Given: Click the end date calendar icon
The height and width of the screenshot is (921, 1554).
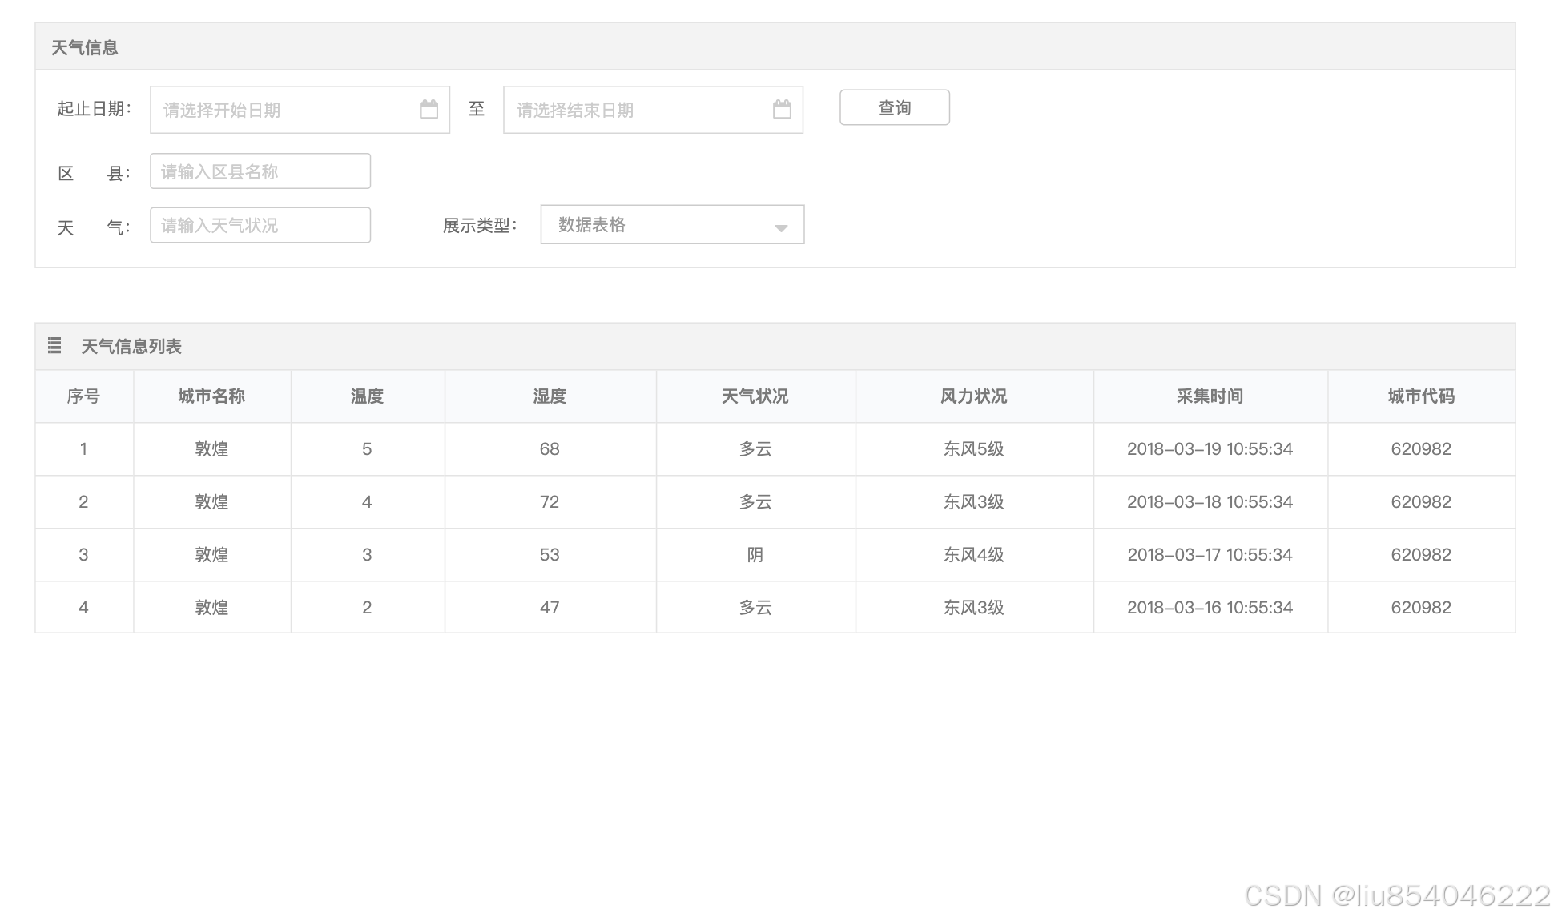Looking at the screenshot, I should pos(782,110).
